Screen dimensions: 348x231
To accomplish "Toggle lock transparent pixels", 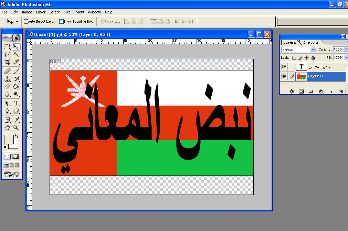I will point(294,58).
